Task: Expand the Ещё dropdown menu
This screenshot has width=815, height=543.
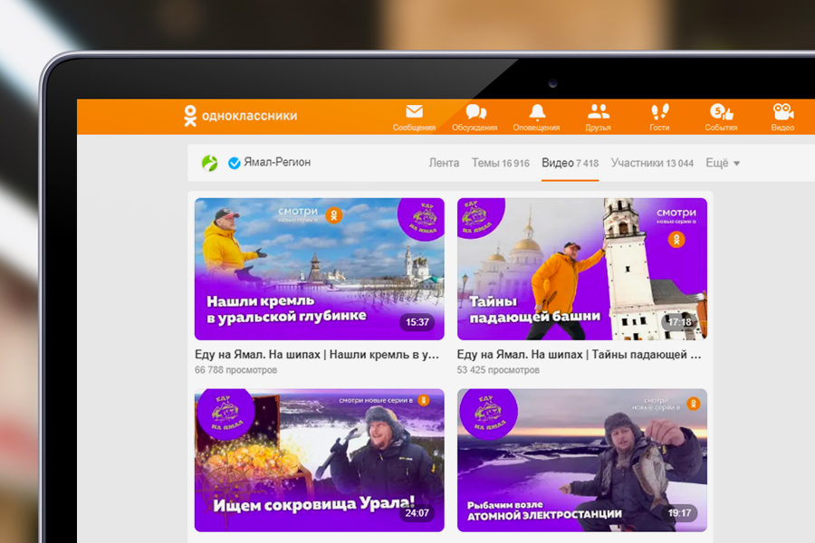Action: 723,163
